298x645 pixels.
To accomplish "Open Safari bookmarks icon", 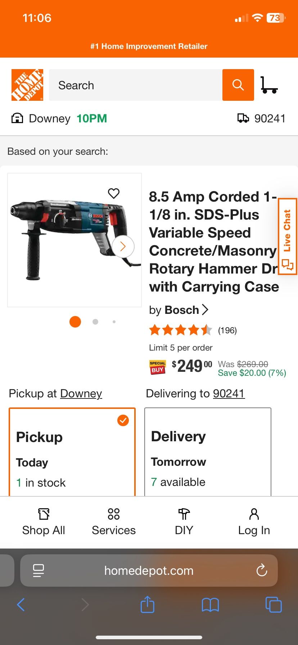I will (210, 604).
